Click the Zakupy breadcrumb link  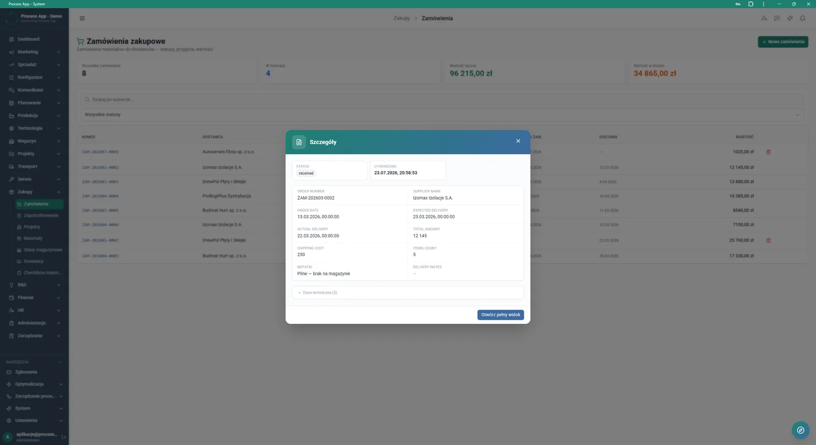401,18
